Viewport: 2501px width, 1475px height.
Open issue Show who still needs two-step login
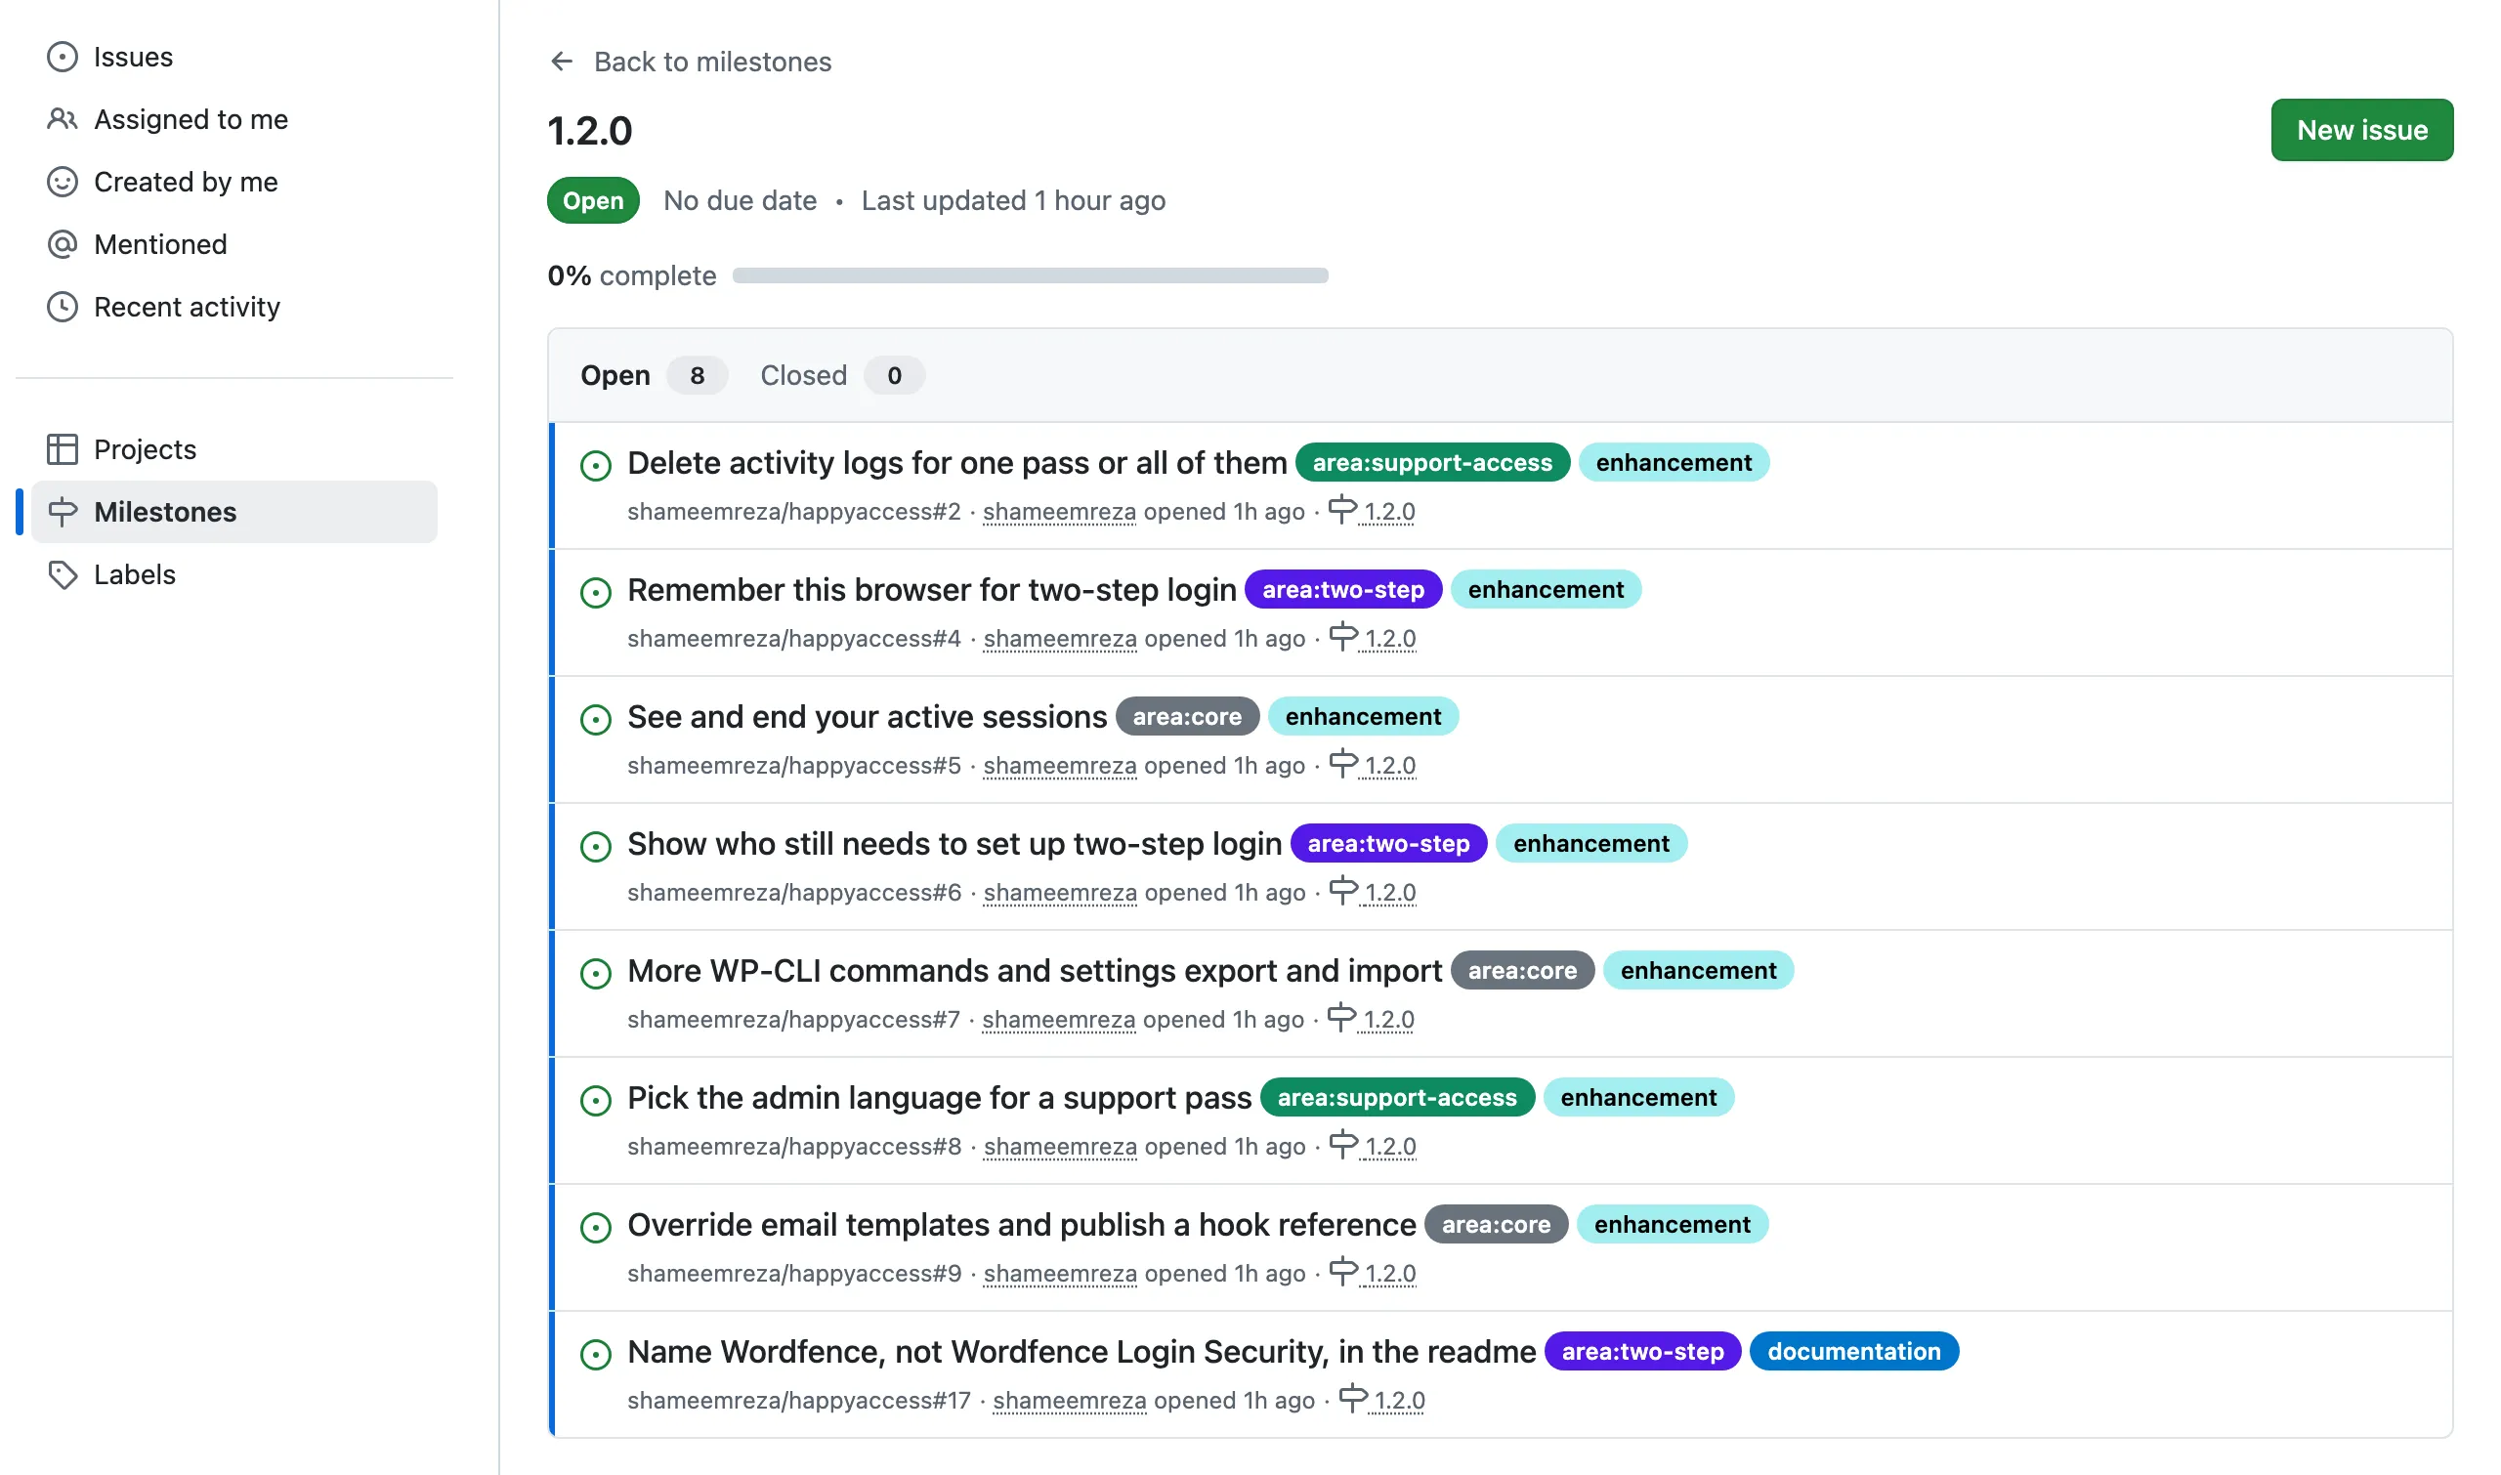(954, 843)
